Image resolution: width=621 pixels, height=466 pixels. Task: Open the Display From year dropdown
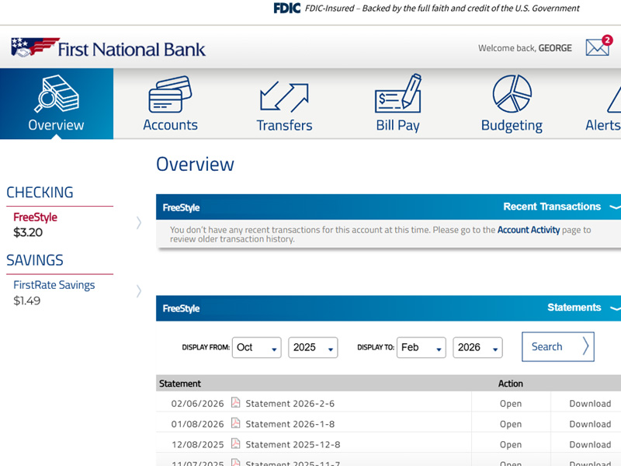tap(313, 347)
